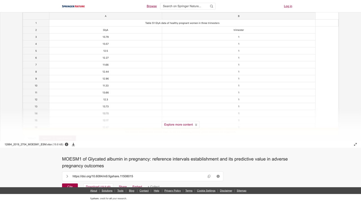Screen dimensions: 361x203
Task: Open Terms footer link
Action: click(189, 191)
